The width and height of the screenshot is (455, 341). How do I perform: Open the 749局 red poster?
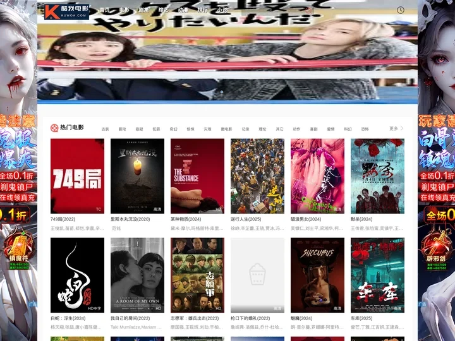click(x=77, y=176)
